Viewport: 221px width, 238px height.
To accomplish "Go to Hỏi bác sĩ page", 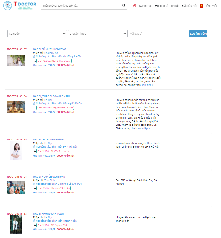I will point(161,6).
